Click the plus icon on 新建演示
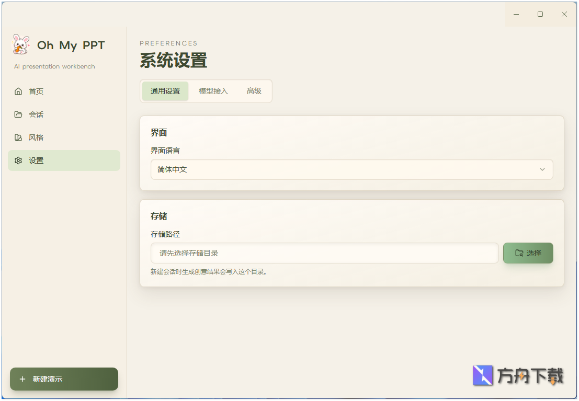The height and width of the screenshot is (401, 579). 22,379
